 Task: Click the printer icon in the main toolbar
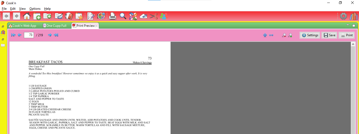(113, 16)
